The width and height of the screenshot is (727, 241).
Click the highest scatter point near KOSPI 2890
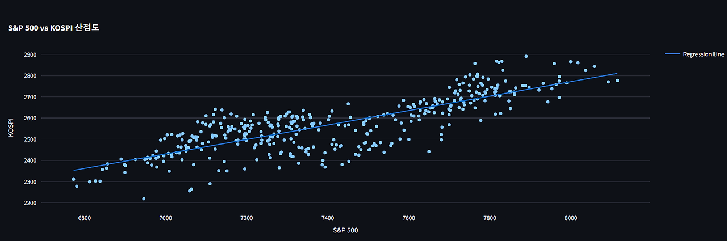coord(526,56)
